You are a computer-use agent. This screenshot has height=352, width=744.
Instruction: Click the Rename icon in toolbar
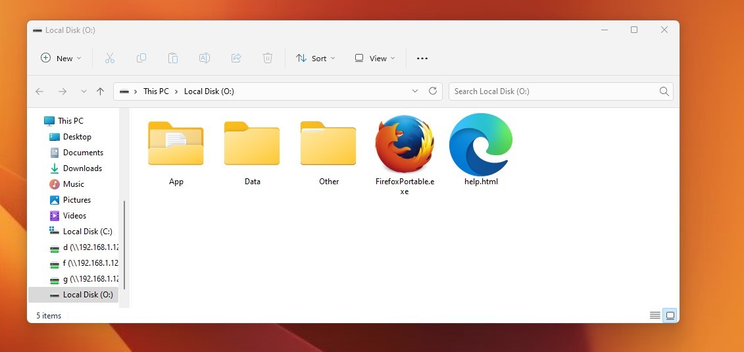[x=205, y=58]
